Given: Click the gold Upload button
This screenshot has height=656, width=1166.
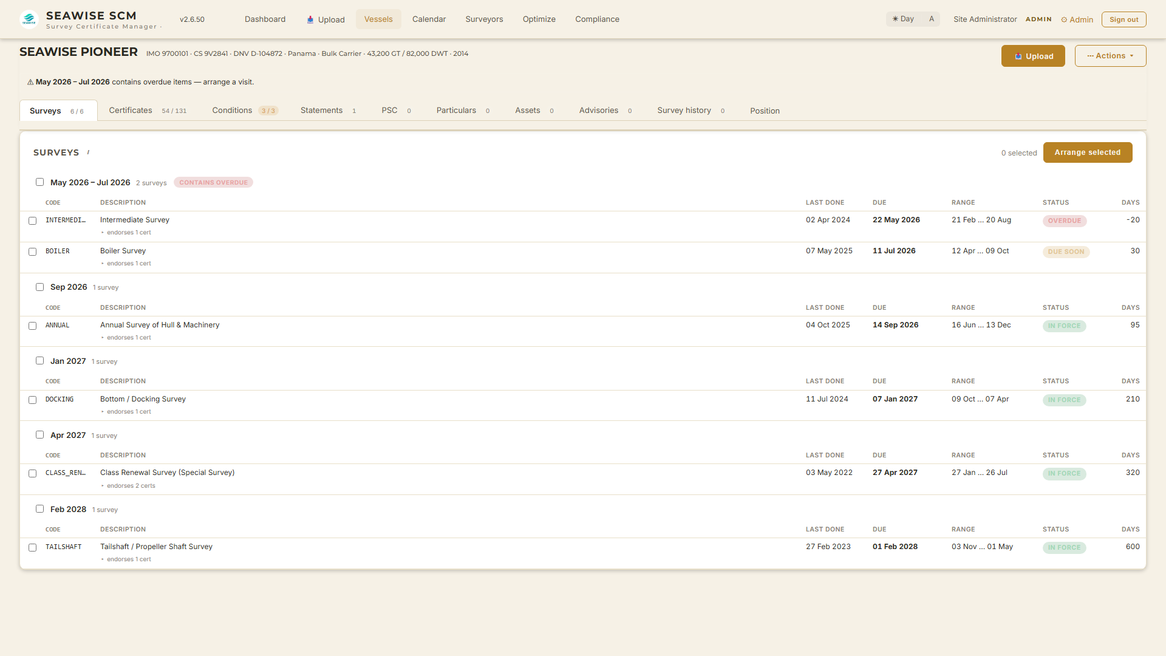Looking at the screenshot, I should [1033, 56].
